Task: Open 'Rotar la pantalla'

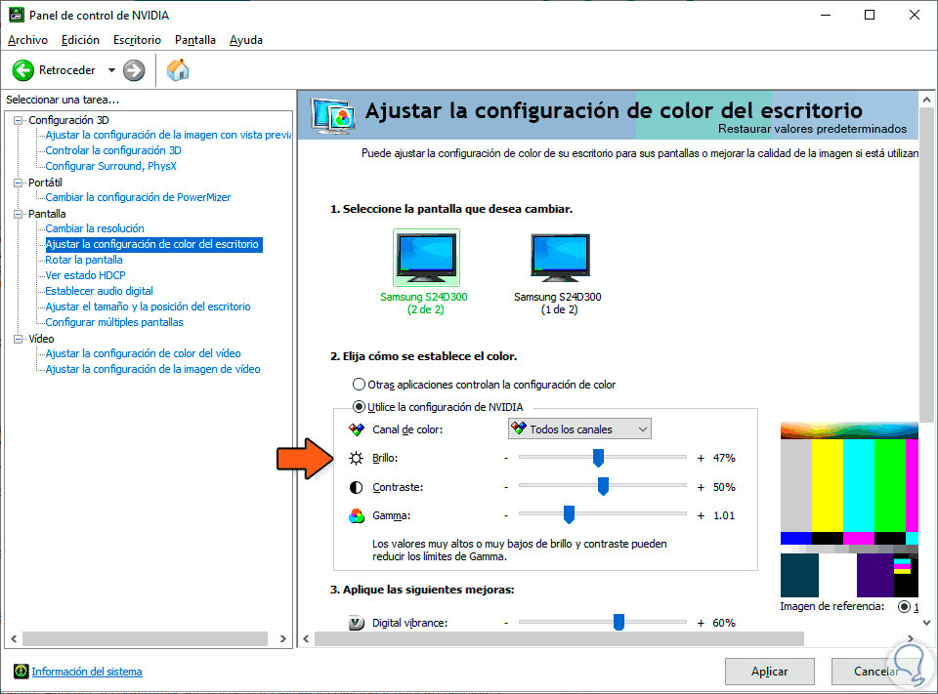Action: (84, 260)
